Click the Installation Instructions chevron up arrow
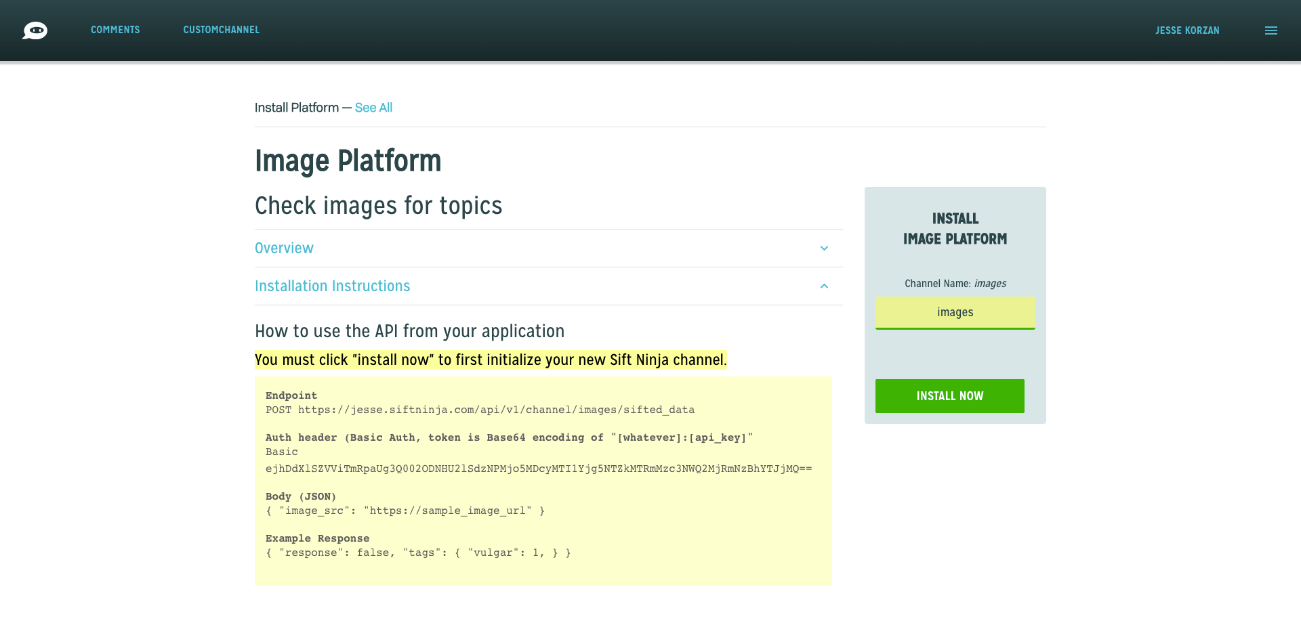The image size is (1301, 629). tap(824, 286)
